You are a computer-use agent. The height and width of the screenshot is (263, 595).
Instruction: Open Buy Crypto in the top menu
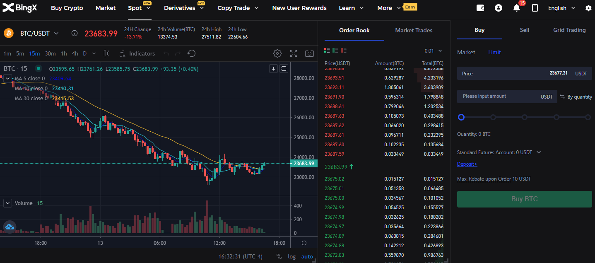click(x=67, y=8)
